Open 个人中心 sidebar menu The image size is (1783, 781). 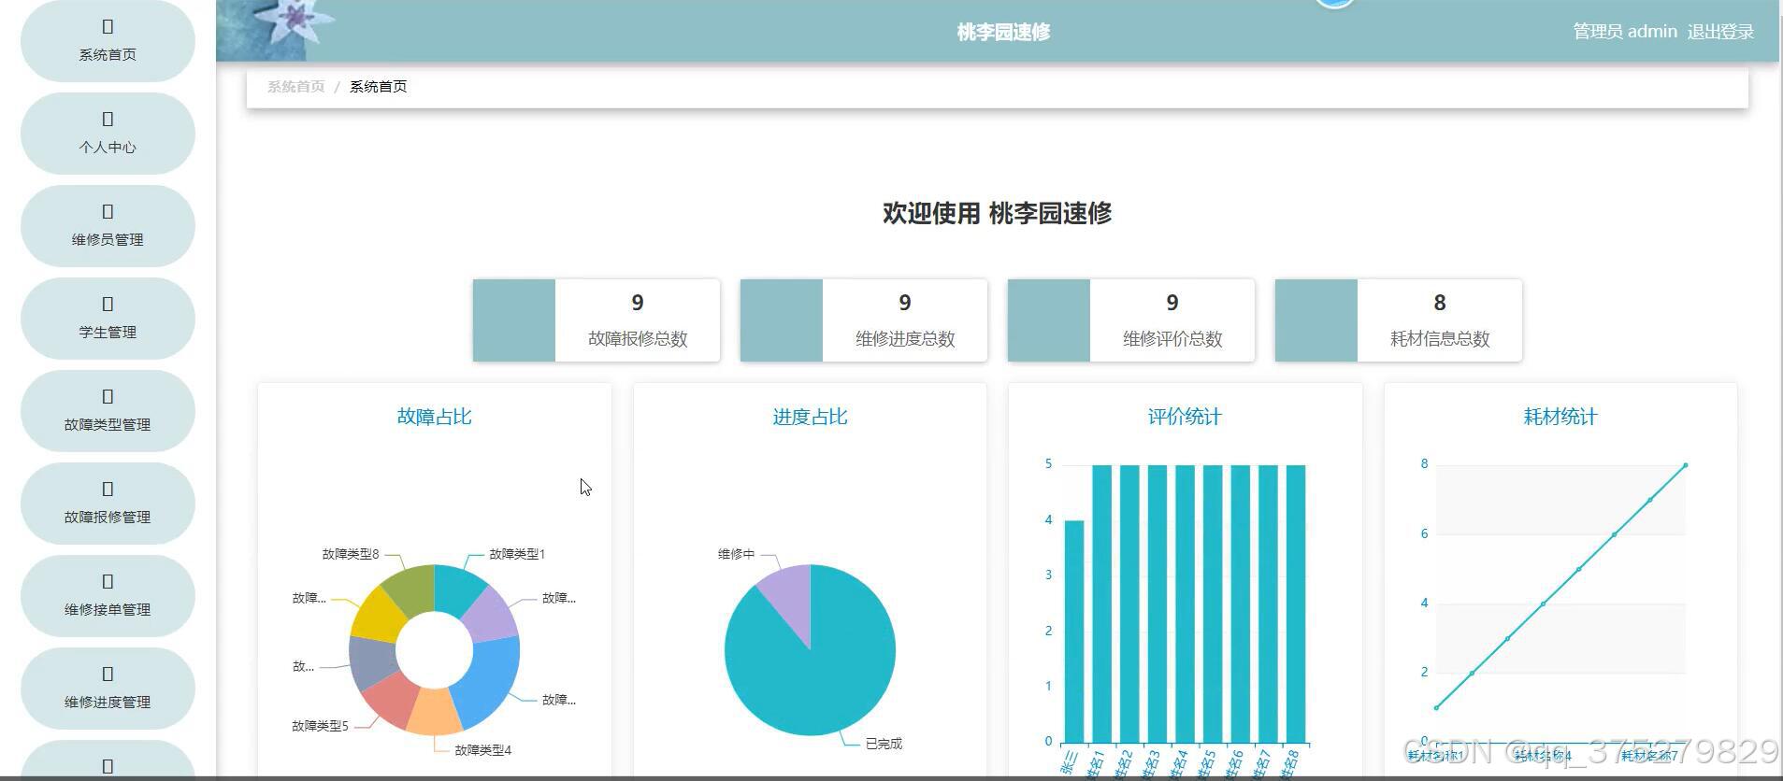pyautogui.click(x=108, y=133)
